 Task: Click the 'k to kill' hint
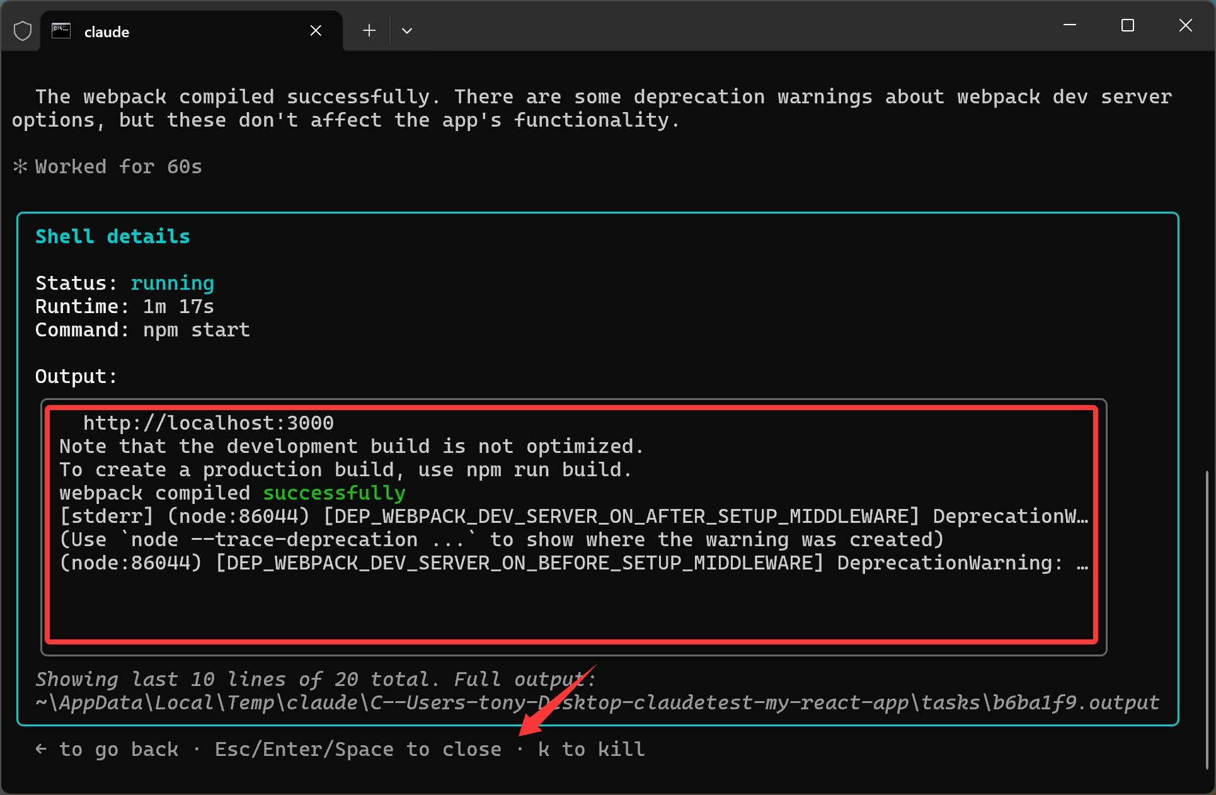pos(591,749)
